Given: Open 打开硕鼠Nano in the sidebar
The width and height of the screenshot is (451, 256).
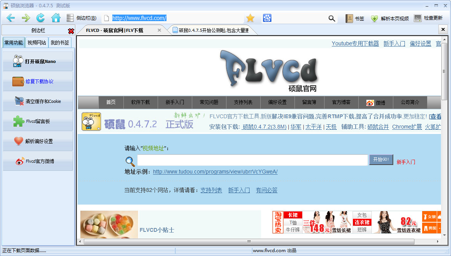Looking at the screenshot, I should coord(38,61).
